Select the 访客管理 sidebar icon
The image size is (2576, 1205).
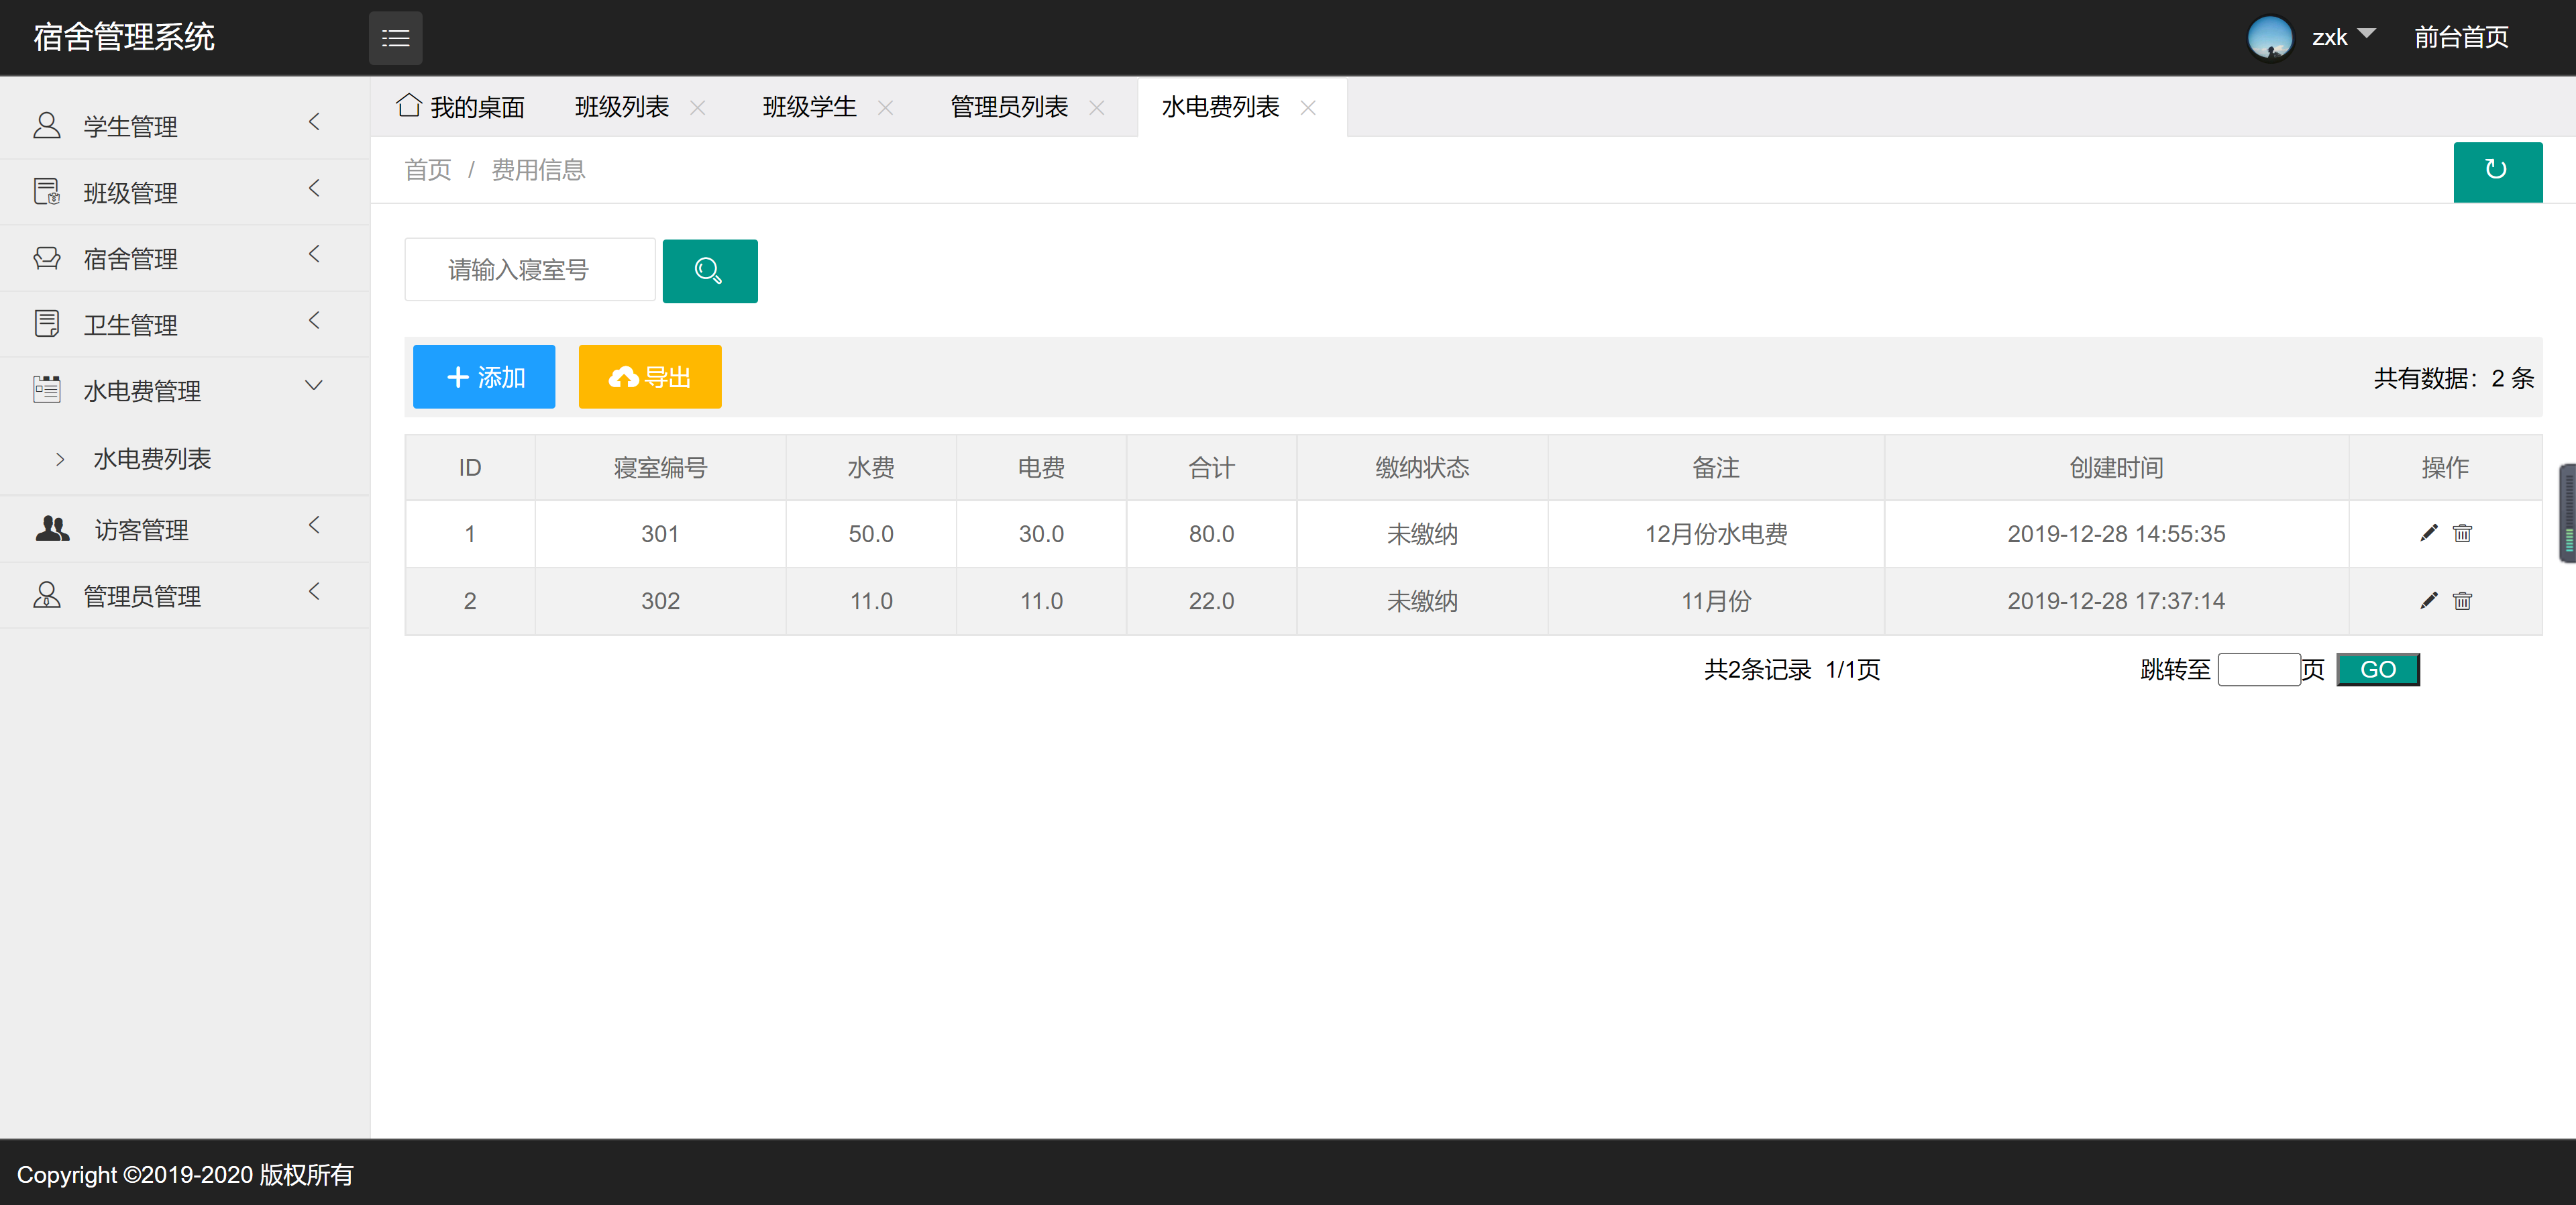coord(52,527)
